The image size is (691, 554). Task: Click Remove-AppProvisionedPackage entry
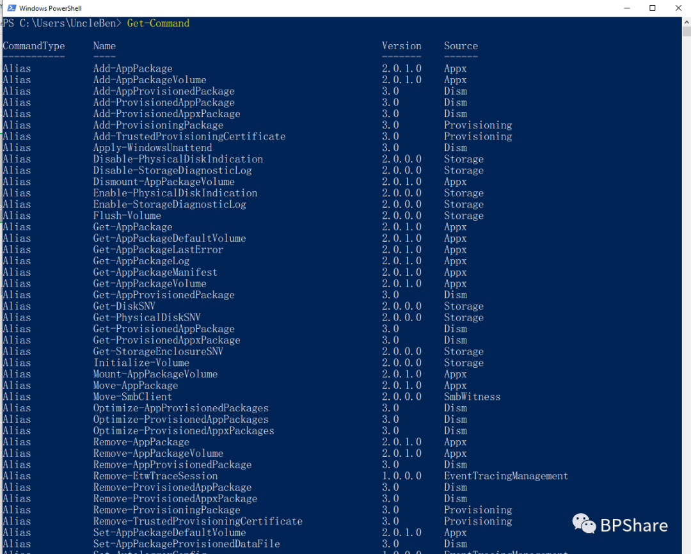point(172,464)
